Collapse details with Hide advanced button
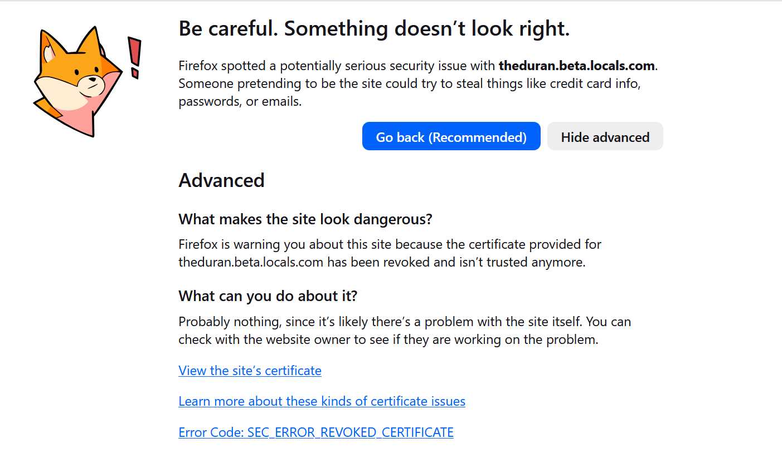 click(605, 137)
